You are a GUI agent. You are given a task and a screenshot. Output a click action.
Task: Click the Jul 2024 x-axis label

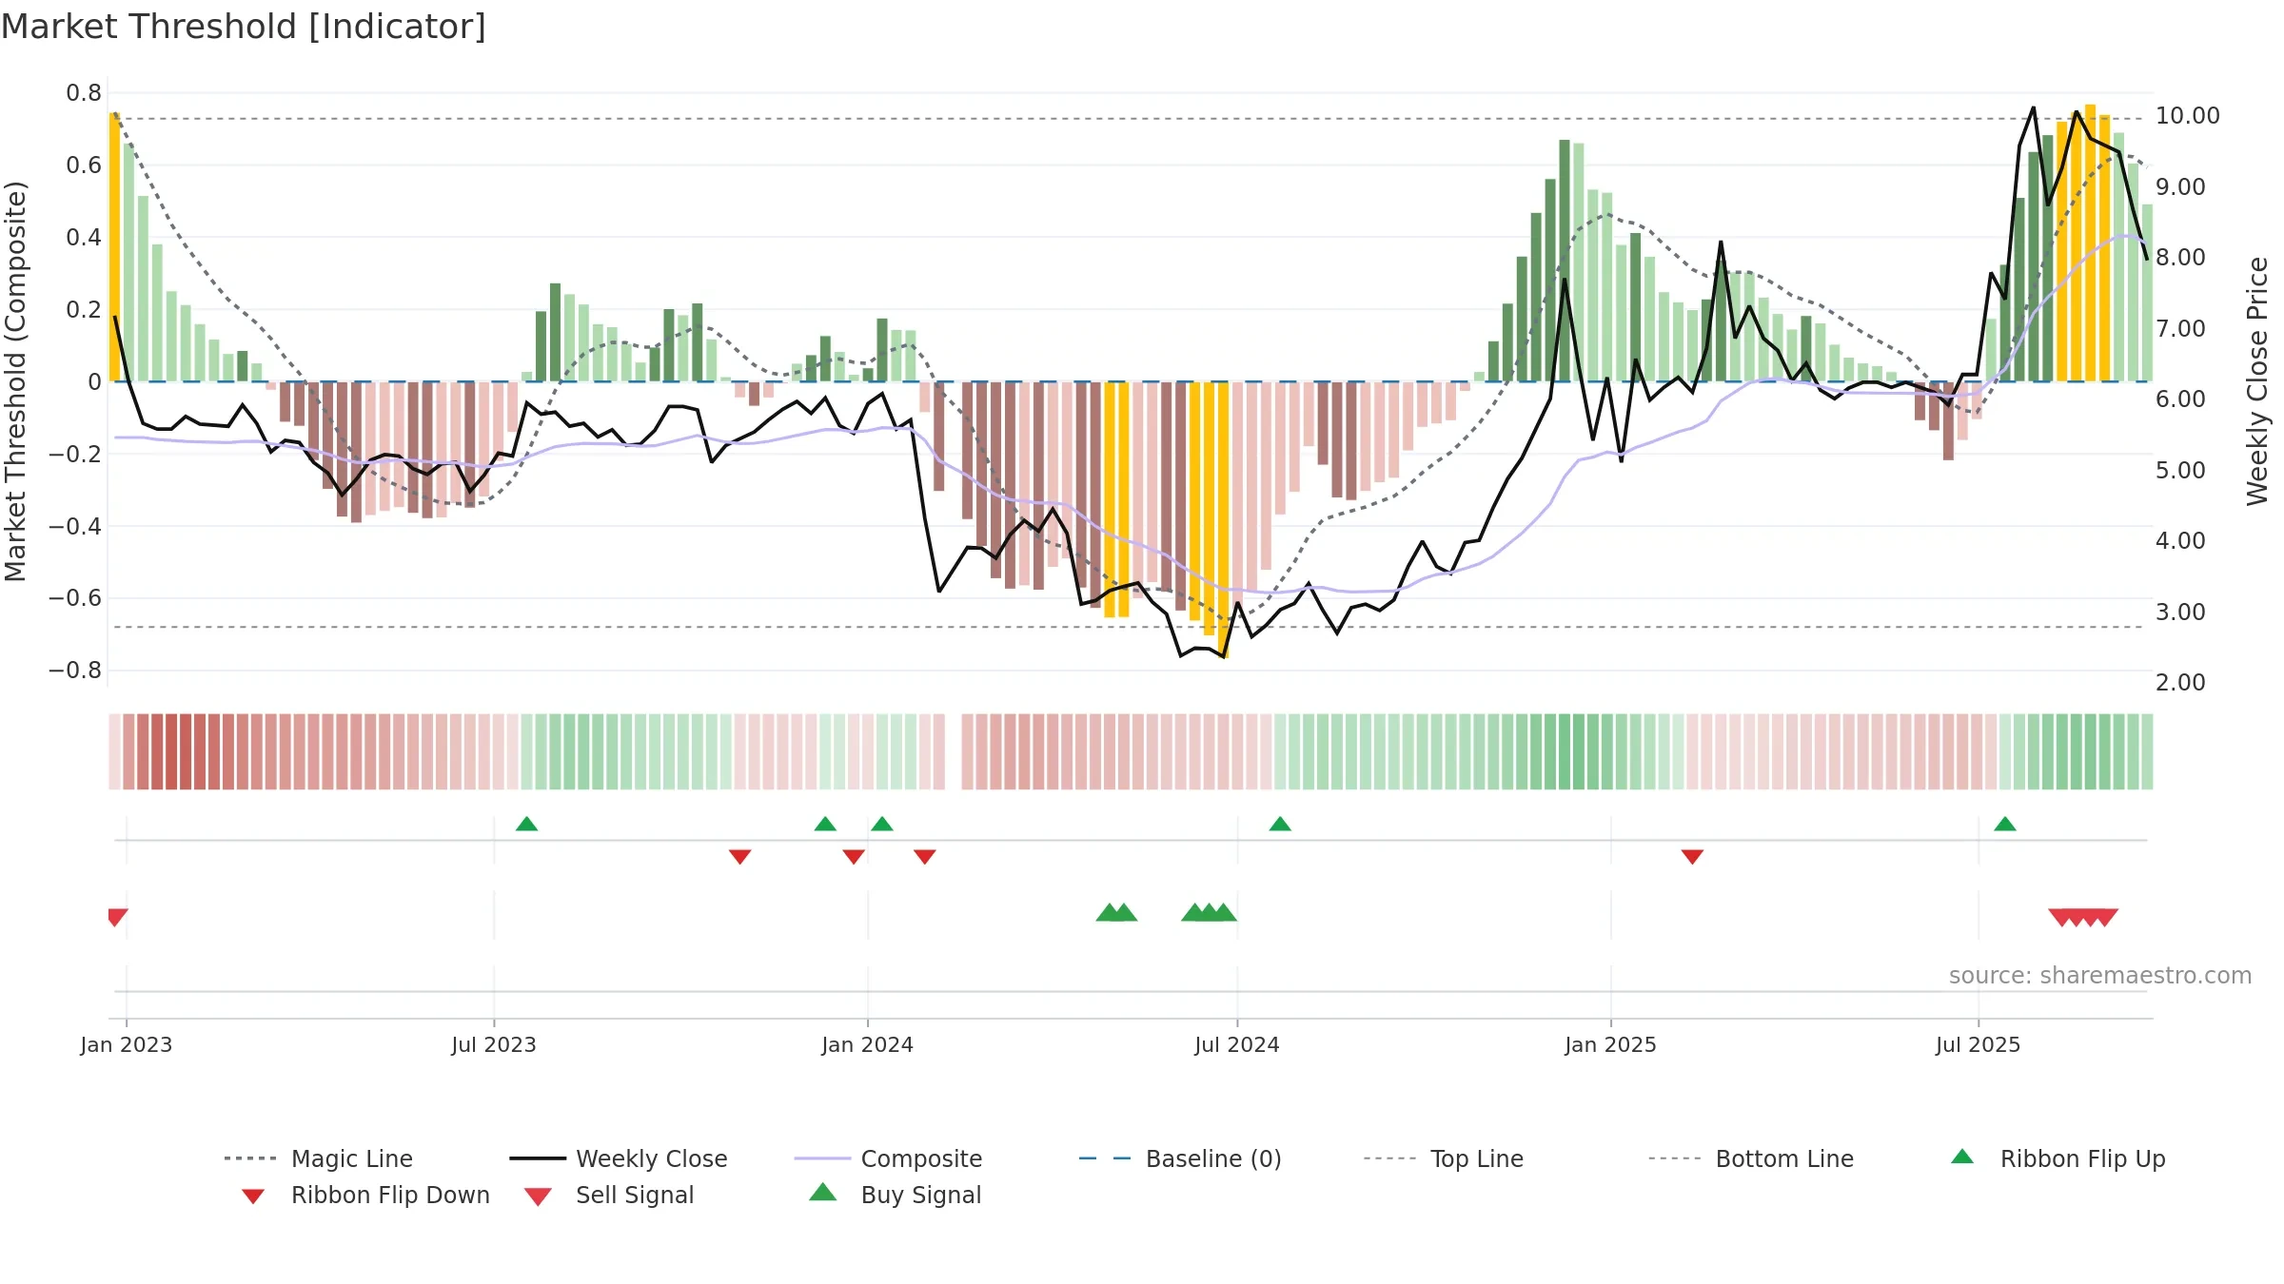click(x=1237, y=1045)
